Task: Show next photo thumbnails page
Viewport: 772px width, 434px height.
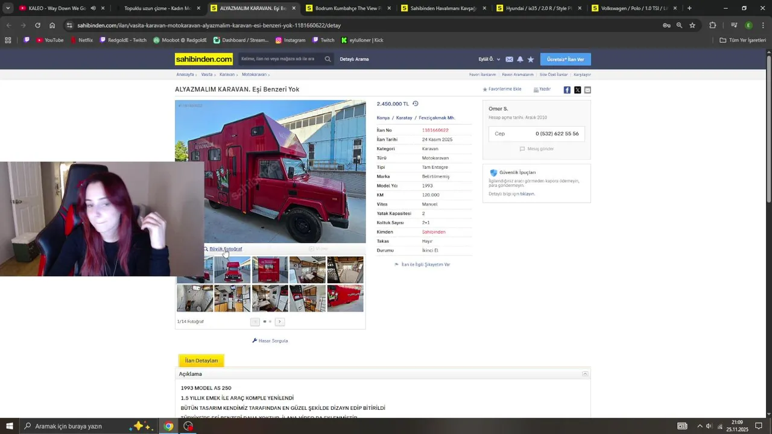Action: [279, 322]
